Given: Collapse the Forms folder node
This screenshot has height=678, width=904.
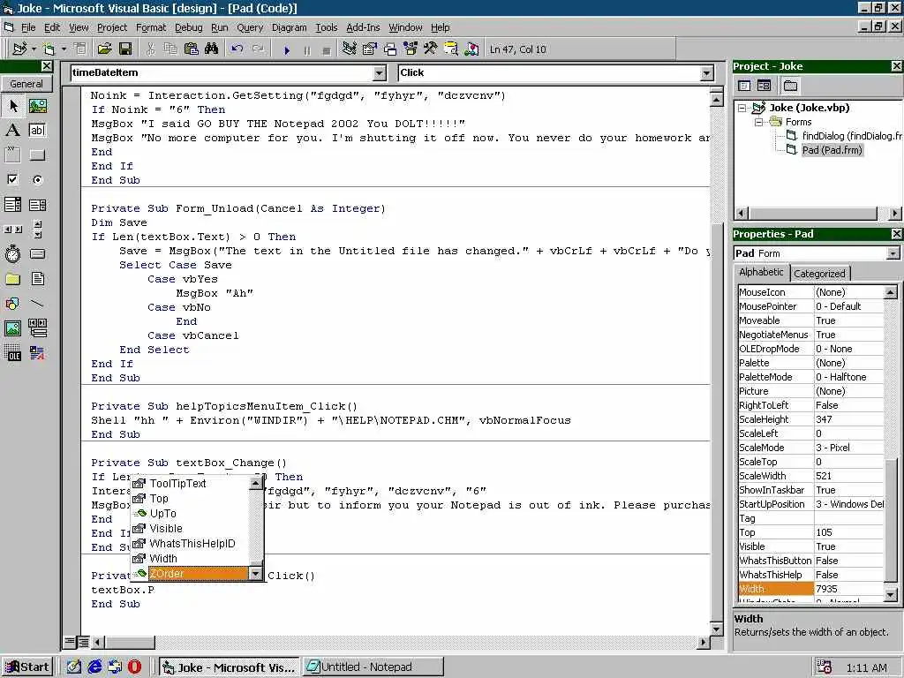Looking at the screenshot, I should click(x=759, y=122).
